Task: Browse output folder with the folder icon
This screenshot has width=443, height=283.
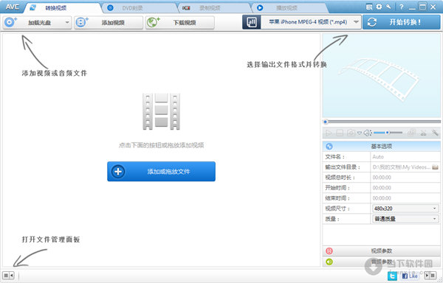Action: pos(436,167)
